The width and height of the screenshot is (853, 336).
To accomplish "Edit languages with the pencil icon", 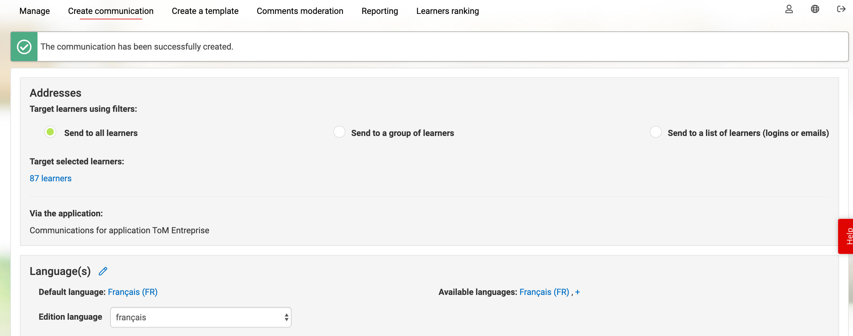I will tap(103, 271).
